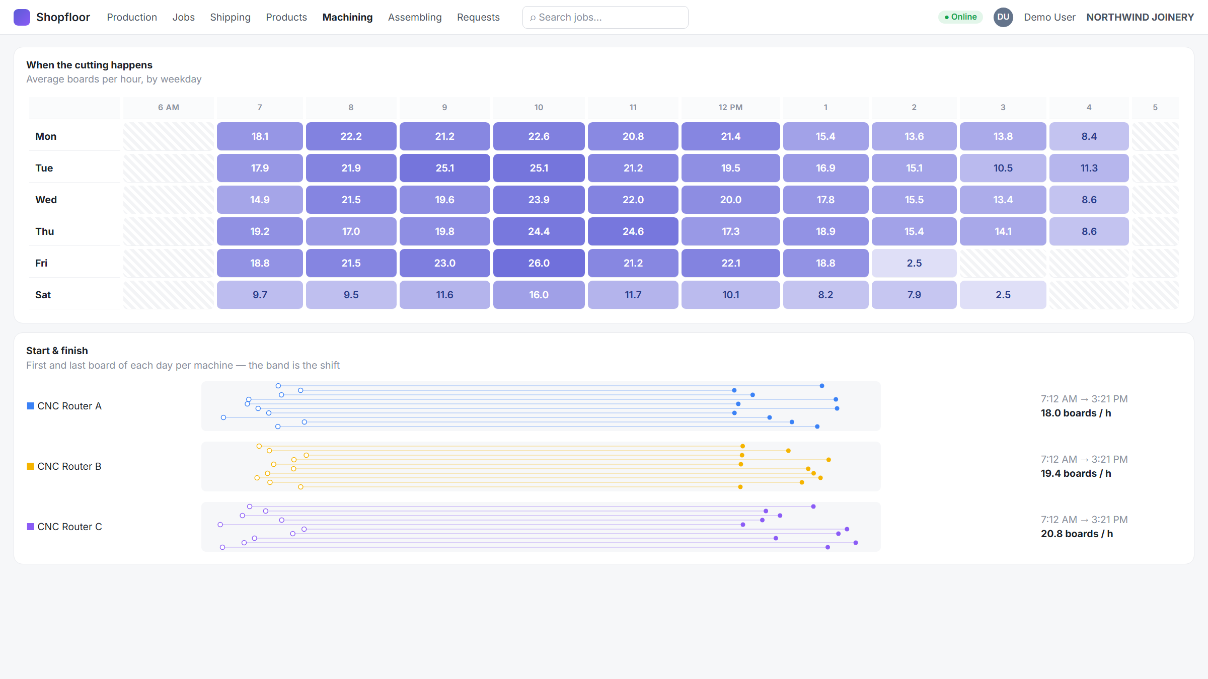The width and height of the screenshot is (1208, 679).
Task: Click the Wednesday 10 o'clock cell 23.9
Action: click(539, 200)
